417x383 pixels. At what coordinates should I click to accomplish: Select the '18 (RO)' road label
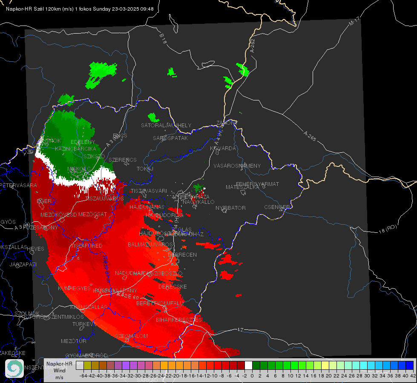click(x=388, y=229)
